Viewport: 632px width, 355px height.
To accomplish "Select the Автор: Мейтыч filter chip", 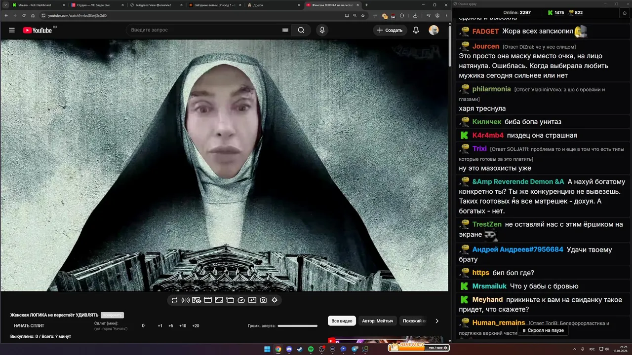I will pyautogui.click(x=378, y=321).
